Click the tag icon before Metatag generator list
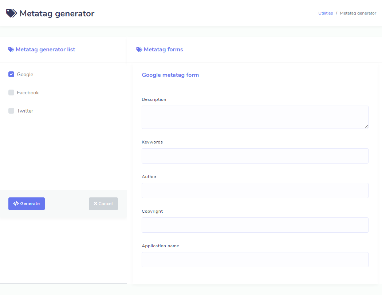The height and width of the screenshot is (295, 382). (11, 50)
